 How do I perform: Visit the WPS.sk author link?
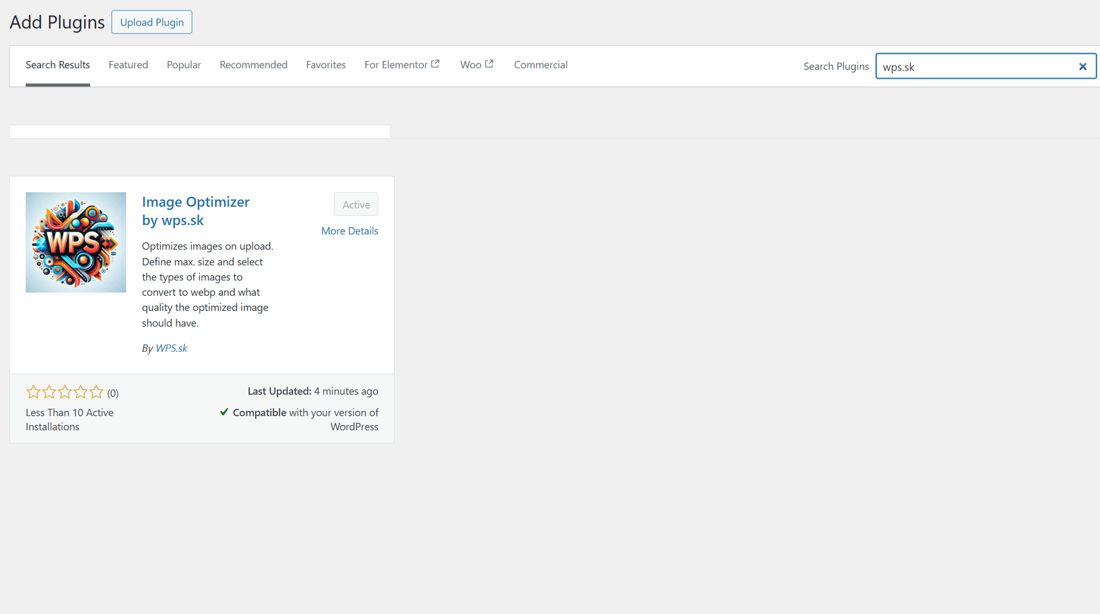[x=171, y=348]
